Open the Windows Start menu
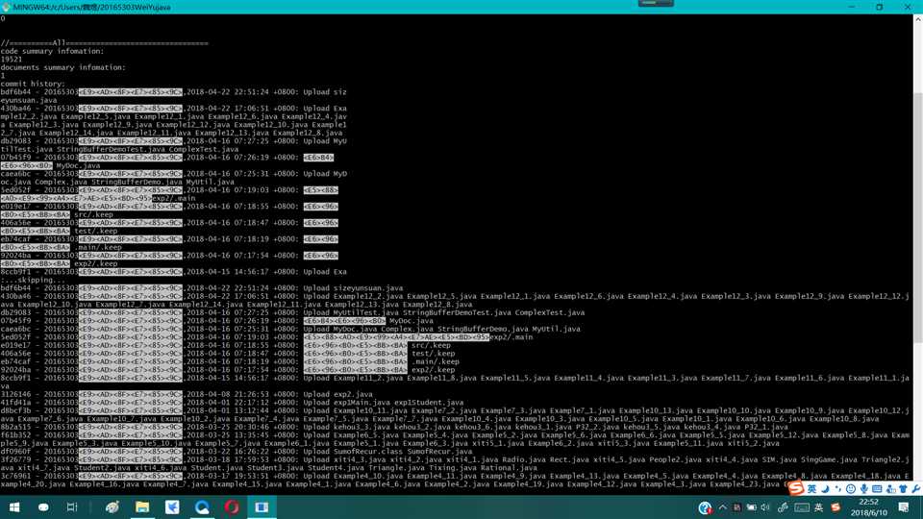The width and height of the screenshot is (923, 519). [14, 507]
